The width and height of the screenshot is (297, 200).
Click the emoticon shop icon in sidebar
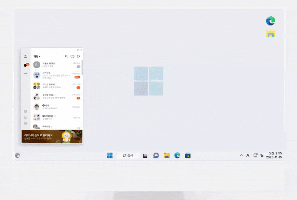25,111
